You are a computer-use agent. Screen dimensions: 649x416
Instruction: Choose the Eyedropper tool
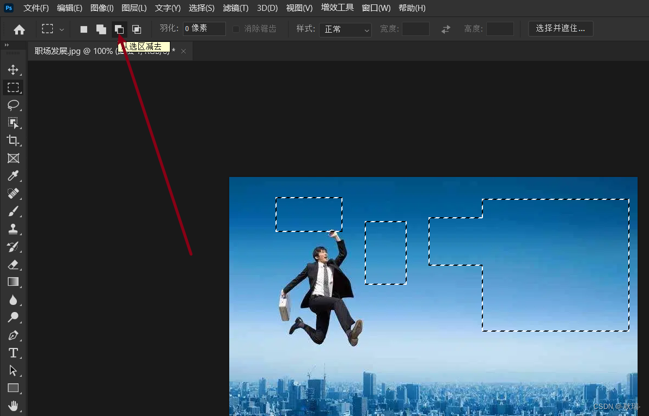13,176
